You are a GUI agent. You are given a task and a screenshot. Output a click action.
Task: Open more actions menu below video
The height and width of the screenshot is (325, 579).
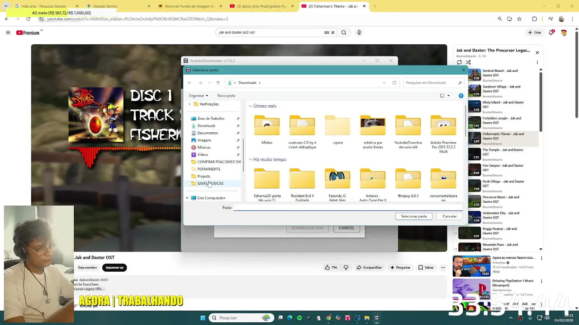[443, 268]
